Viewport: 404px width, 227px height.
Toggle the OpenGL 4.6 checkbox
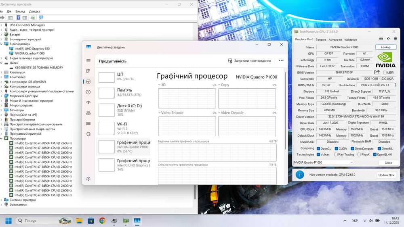click(375, 154)
